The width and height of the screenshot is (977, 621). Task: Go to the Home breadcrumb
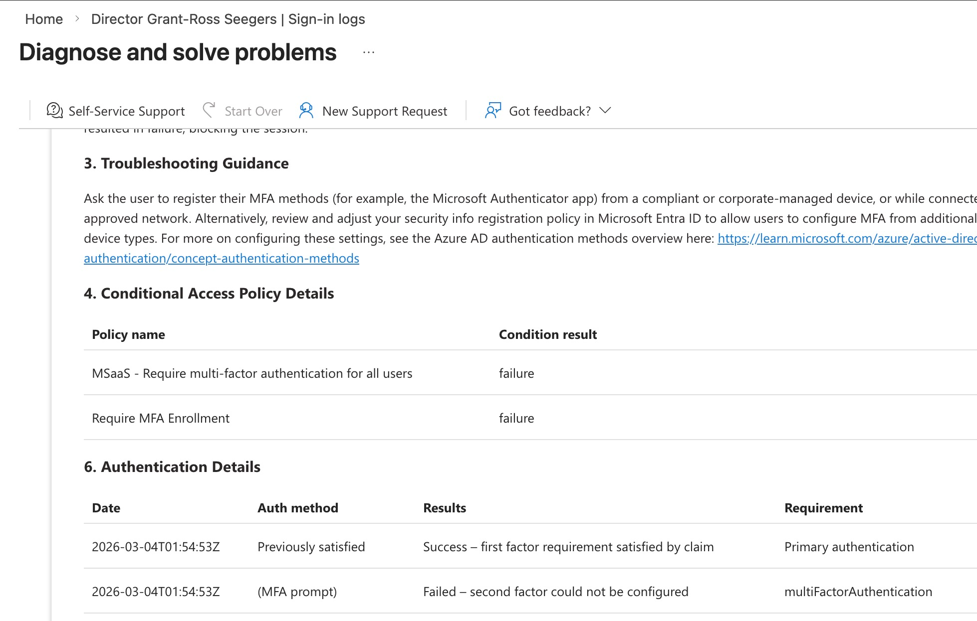[x=44, y=19]
